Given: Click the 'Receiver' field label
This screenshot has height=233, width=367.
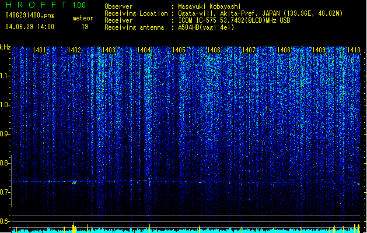Looking at the screenshot, I should point(118,20).
